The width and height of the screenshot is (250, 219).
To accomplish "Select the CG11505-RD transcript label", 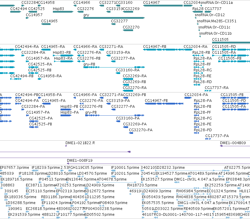I will coord(224,46).
